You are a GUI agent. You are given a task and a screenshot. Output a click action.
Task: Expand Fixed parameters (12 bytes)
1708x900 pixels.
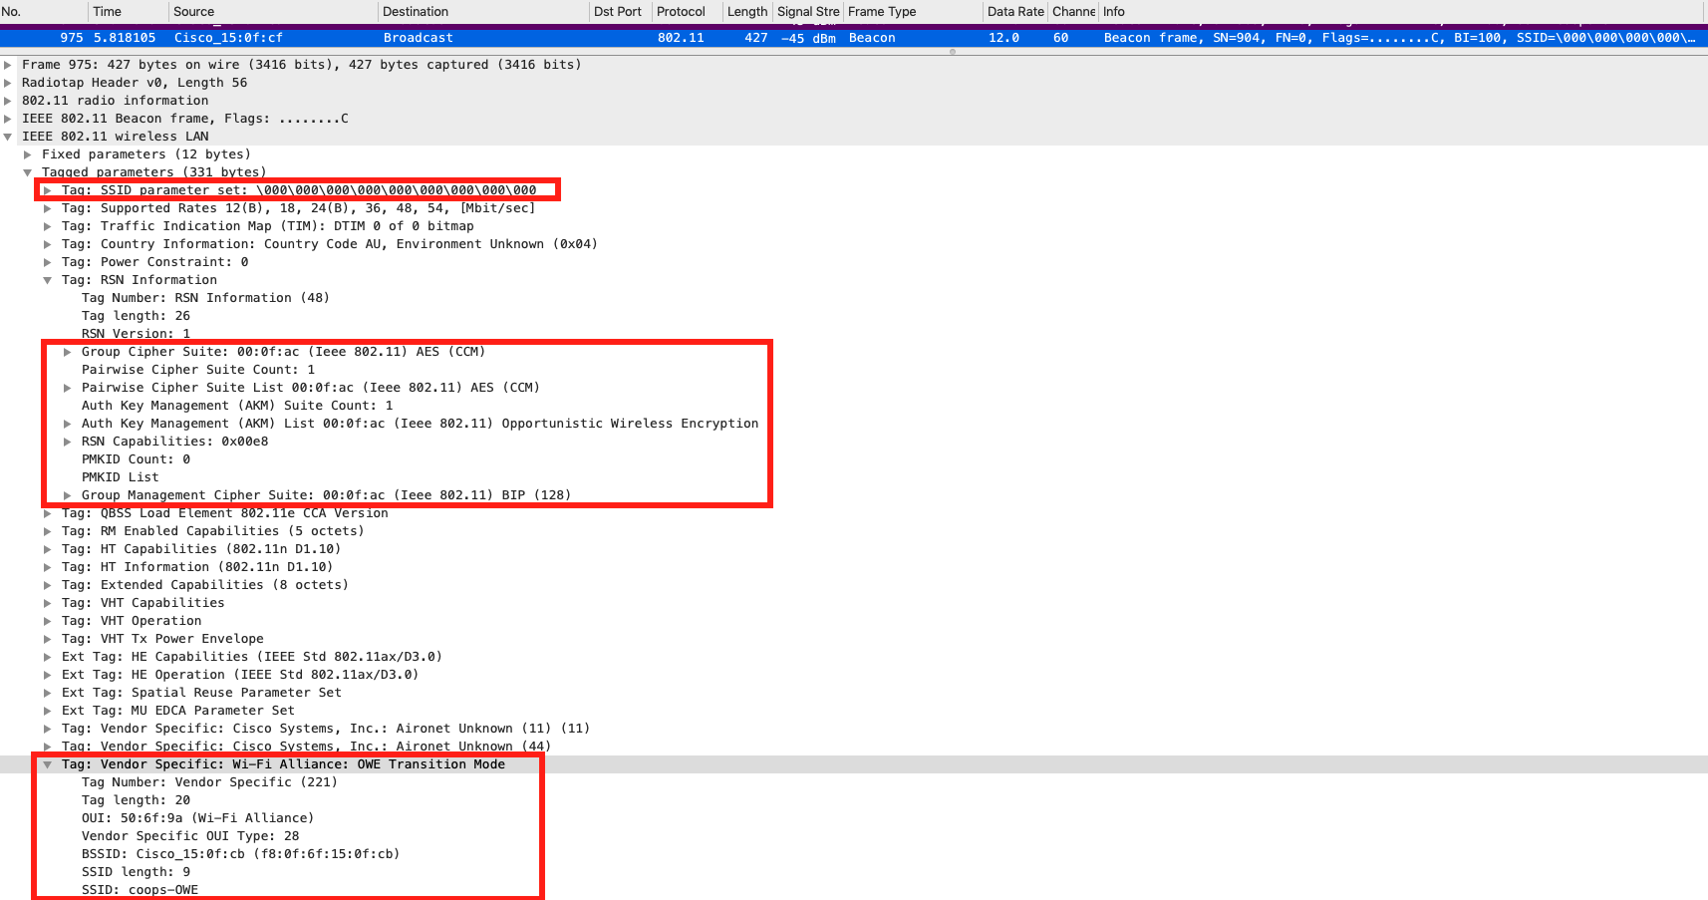(x=28, y=153)
